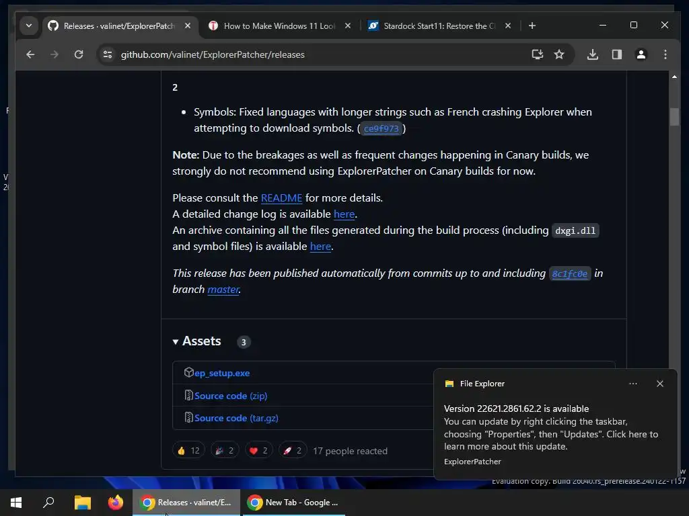Open the README link
The height and width of the screenshot is (516, 689).
point(282,198)
